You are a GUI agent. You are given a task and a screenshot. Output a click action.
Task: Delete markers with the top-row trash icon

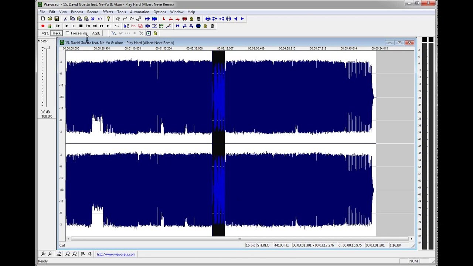tap(198, 19)
